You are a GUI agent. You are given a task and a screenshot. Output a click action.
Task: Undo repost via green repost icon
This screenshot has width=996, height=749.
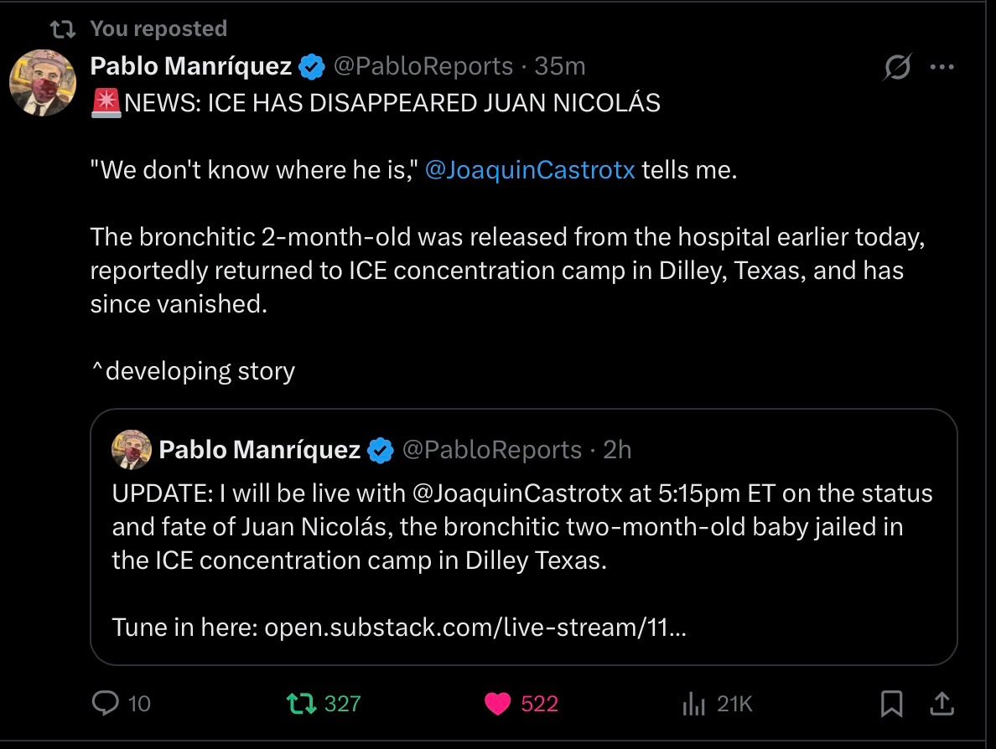point(296,704)
